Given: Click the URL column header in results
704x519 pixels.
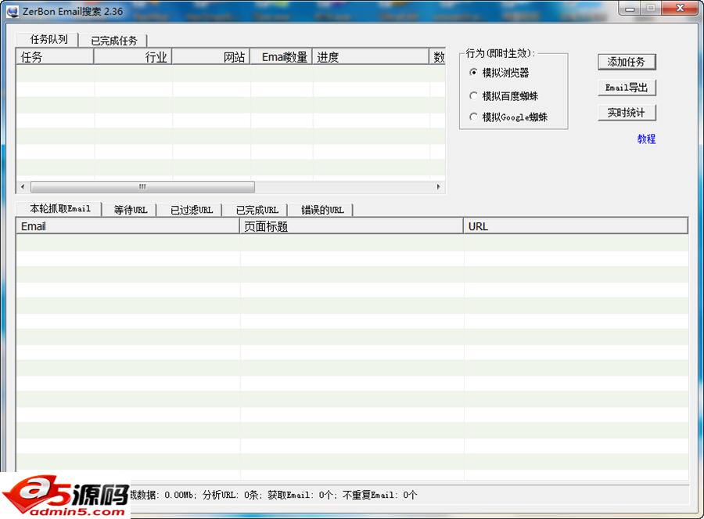Looking at the screenshot, I should click(x=576, y=226).
